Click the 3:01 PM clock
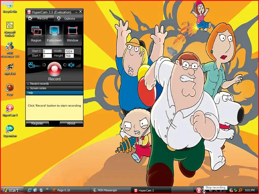Viewport: 259px width, 194px height. point(250,190)
